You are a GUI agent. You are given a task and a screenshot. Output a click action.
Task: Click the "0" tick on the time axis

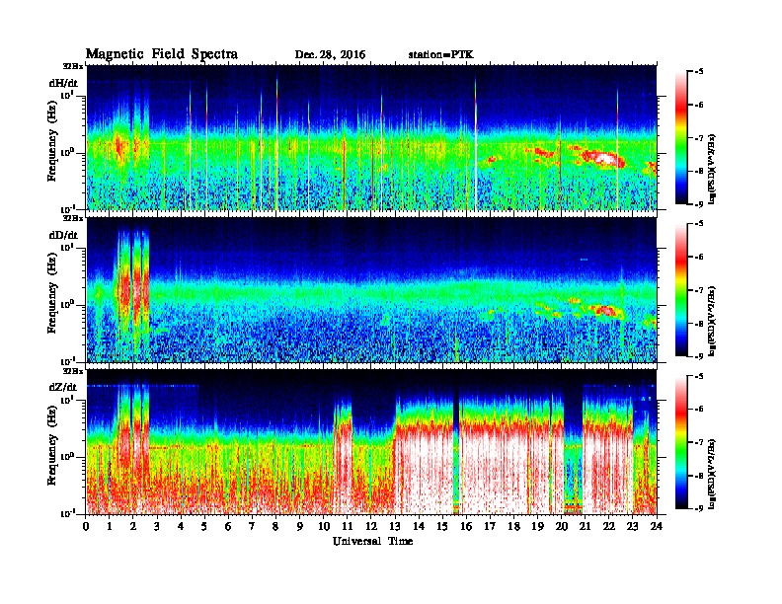(86, 526)
